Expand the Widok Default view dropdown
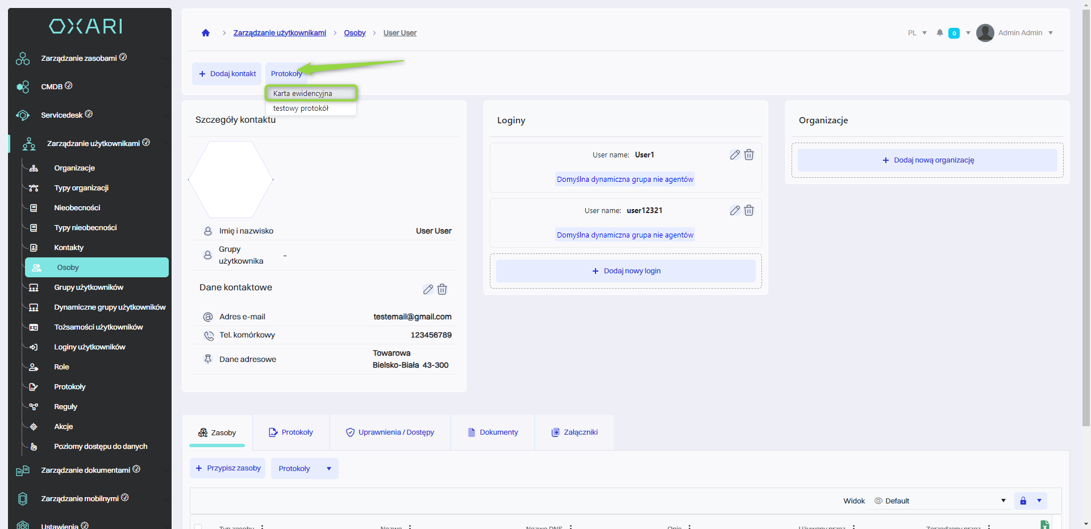Image resolution: width=1091 pixels, height=529 pixels. click(940, 501)
